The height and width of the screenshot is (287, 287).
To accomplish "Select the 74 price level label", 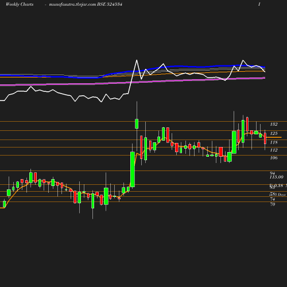I will tap(273, 199).
